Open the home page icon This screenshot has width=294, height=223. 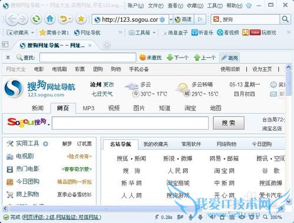tap(50, 19)
